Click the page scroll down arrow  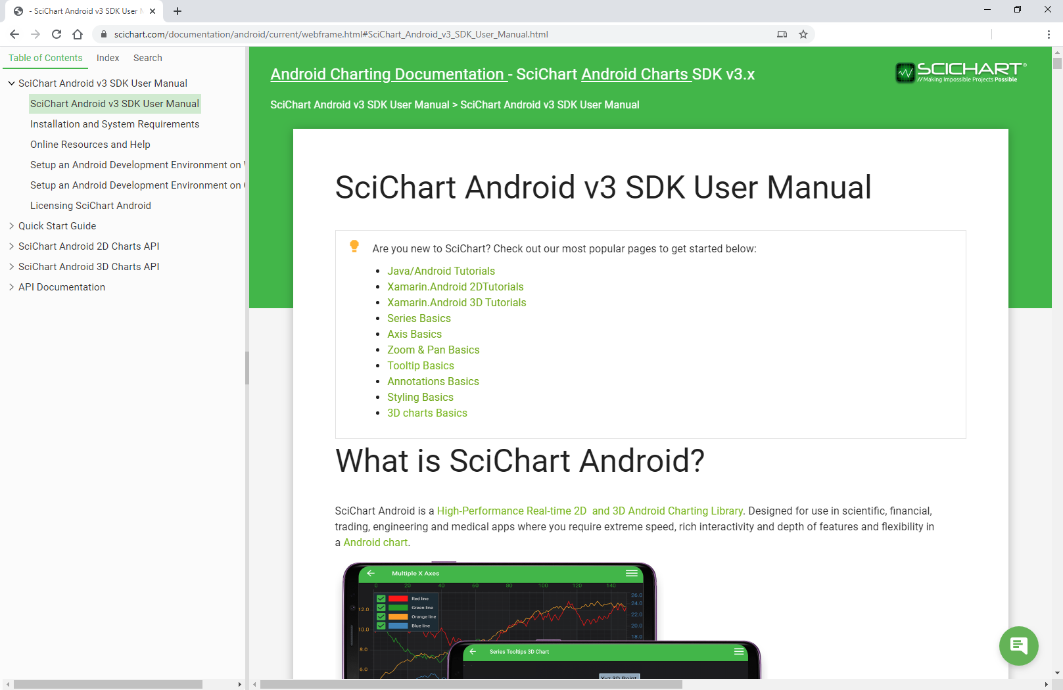click(x=1057, y=673)
